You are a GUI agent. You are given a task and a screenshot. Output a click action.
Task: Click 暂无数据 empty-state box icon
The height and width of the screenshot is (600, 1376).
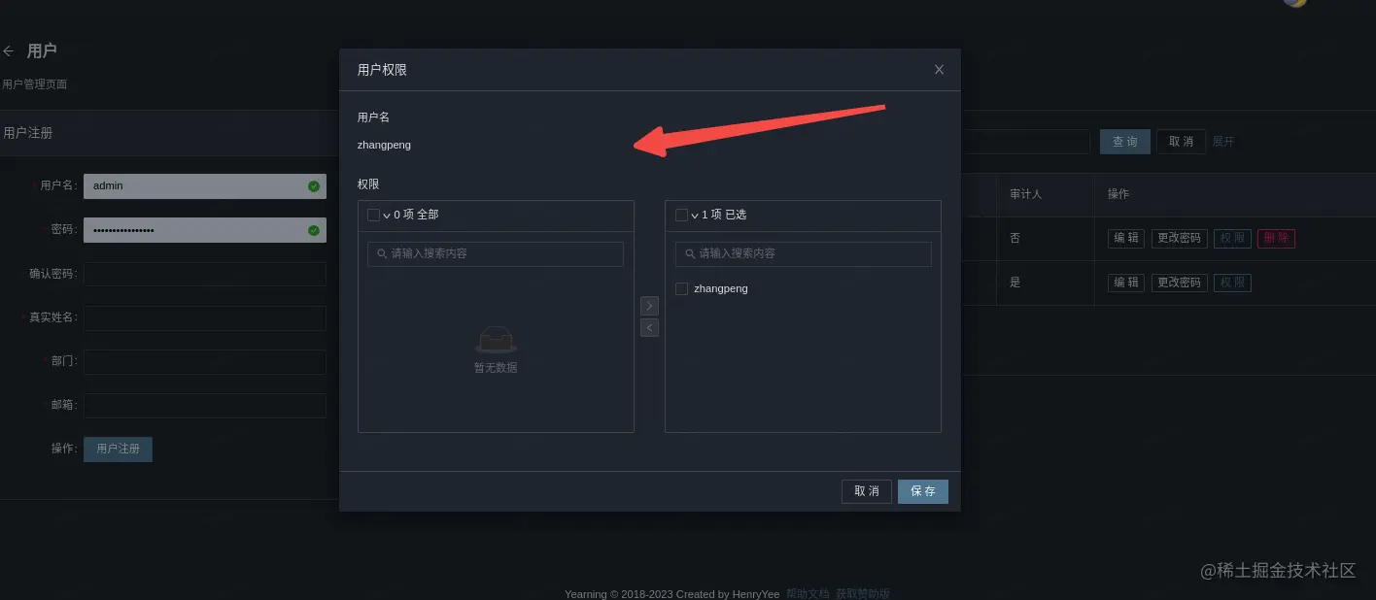point(496,340)
